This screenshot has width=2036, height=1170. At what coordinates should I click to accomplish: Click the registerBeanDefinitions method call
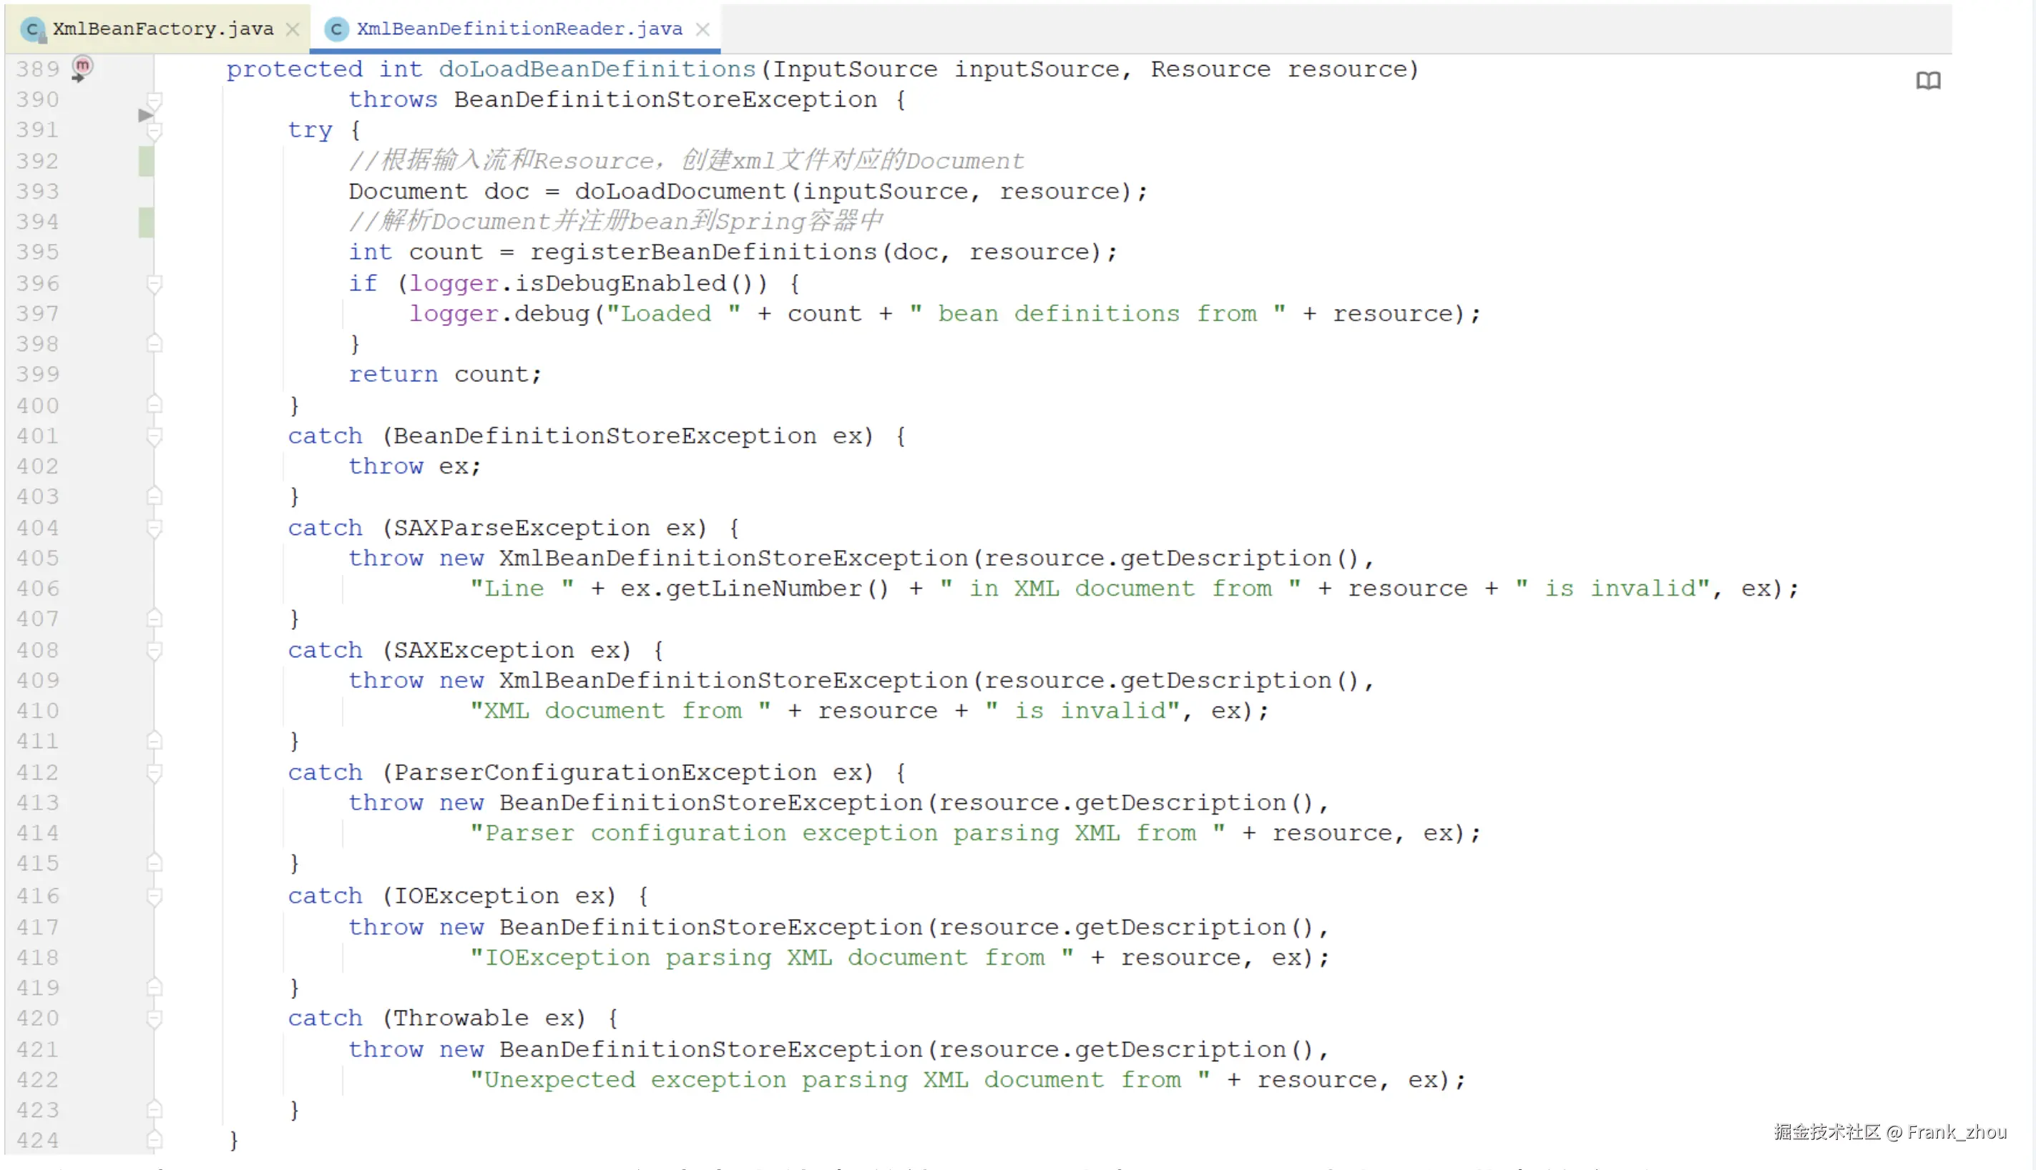703,252
